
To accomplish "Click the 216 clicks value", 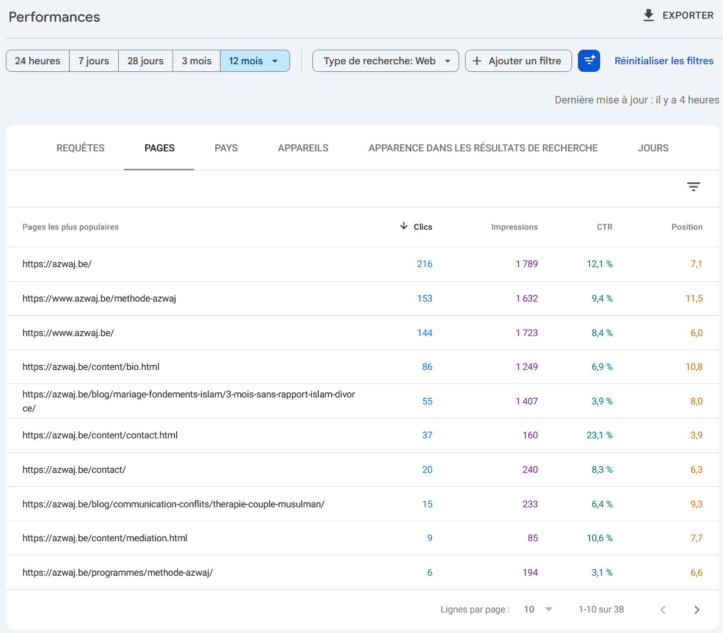I will (425, 264).
